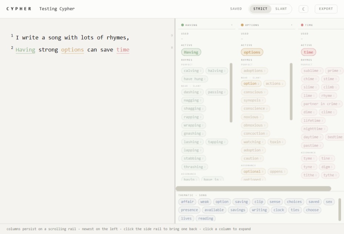Choose the rhyme thrashing

tap(195, 167)
